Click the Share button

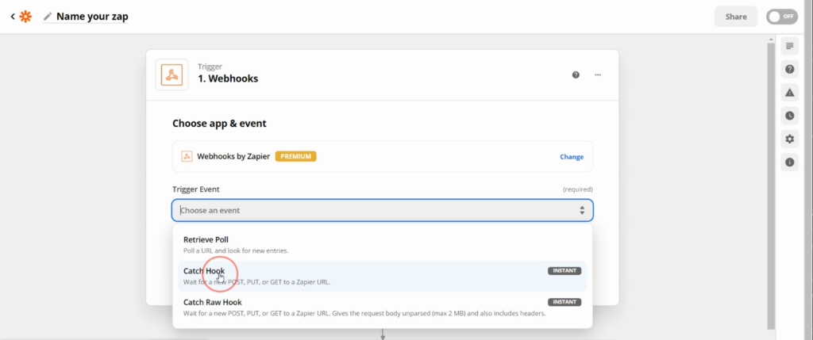(736, 17)
